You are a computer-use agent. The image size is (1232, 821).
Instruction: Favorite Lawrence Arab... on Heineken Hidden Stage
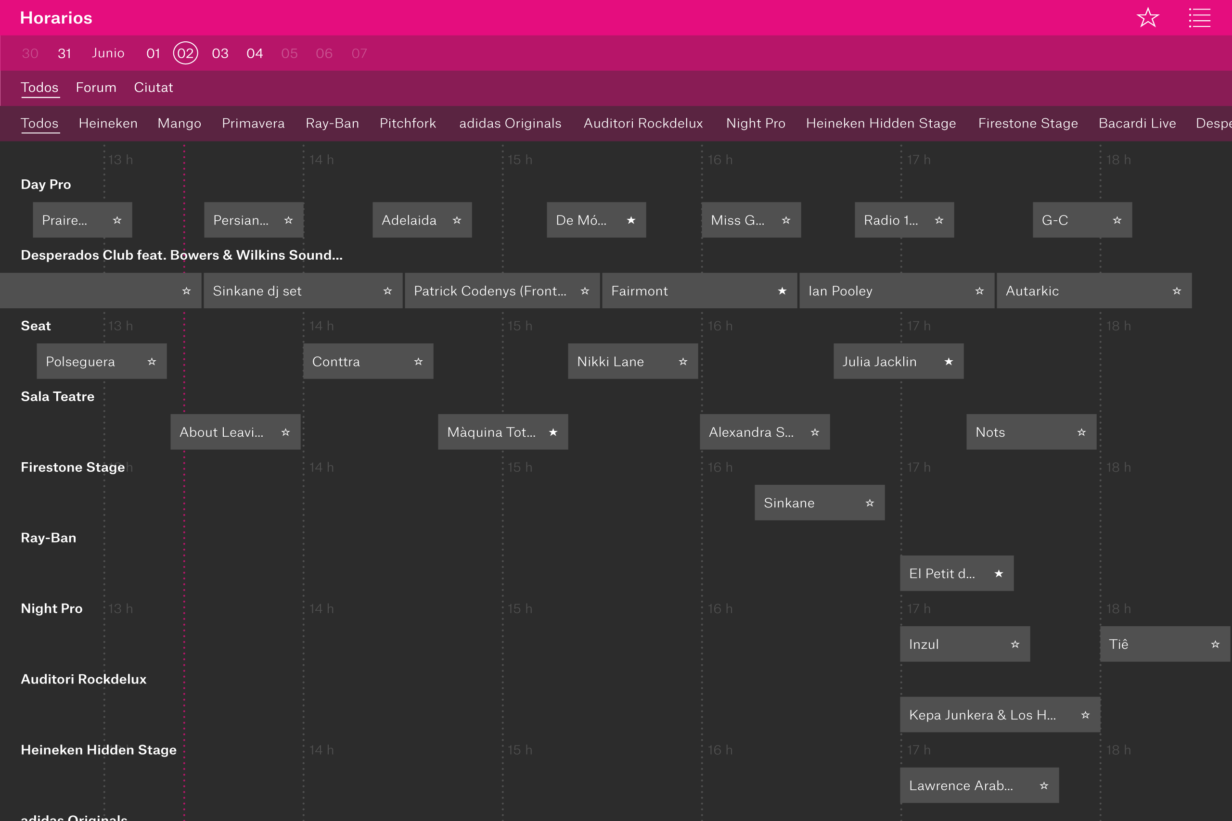(1043, 785)
